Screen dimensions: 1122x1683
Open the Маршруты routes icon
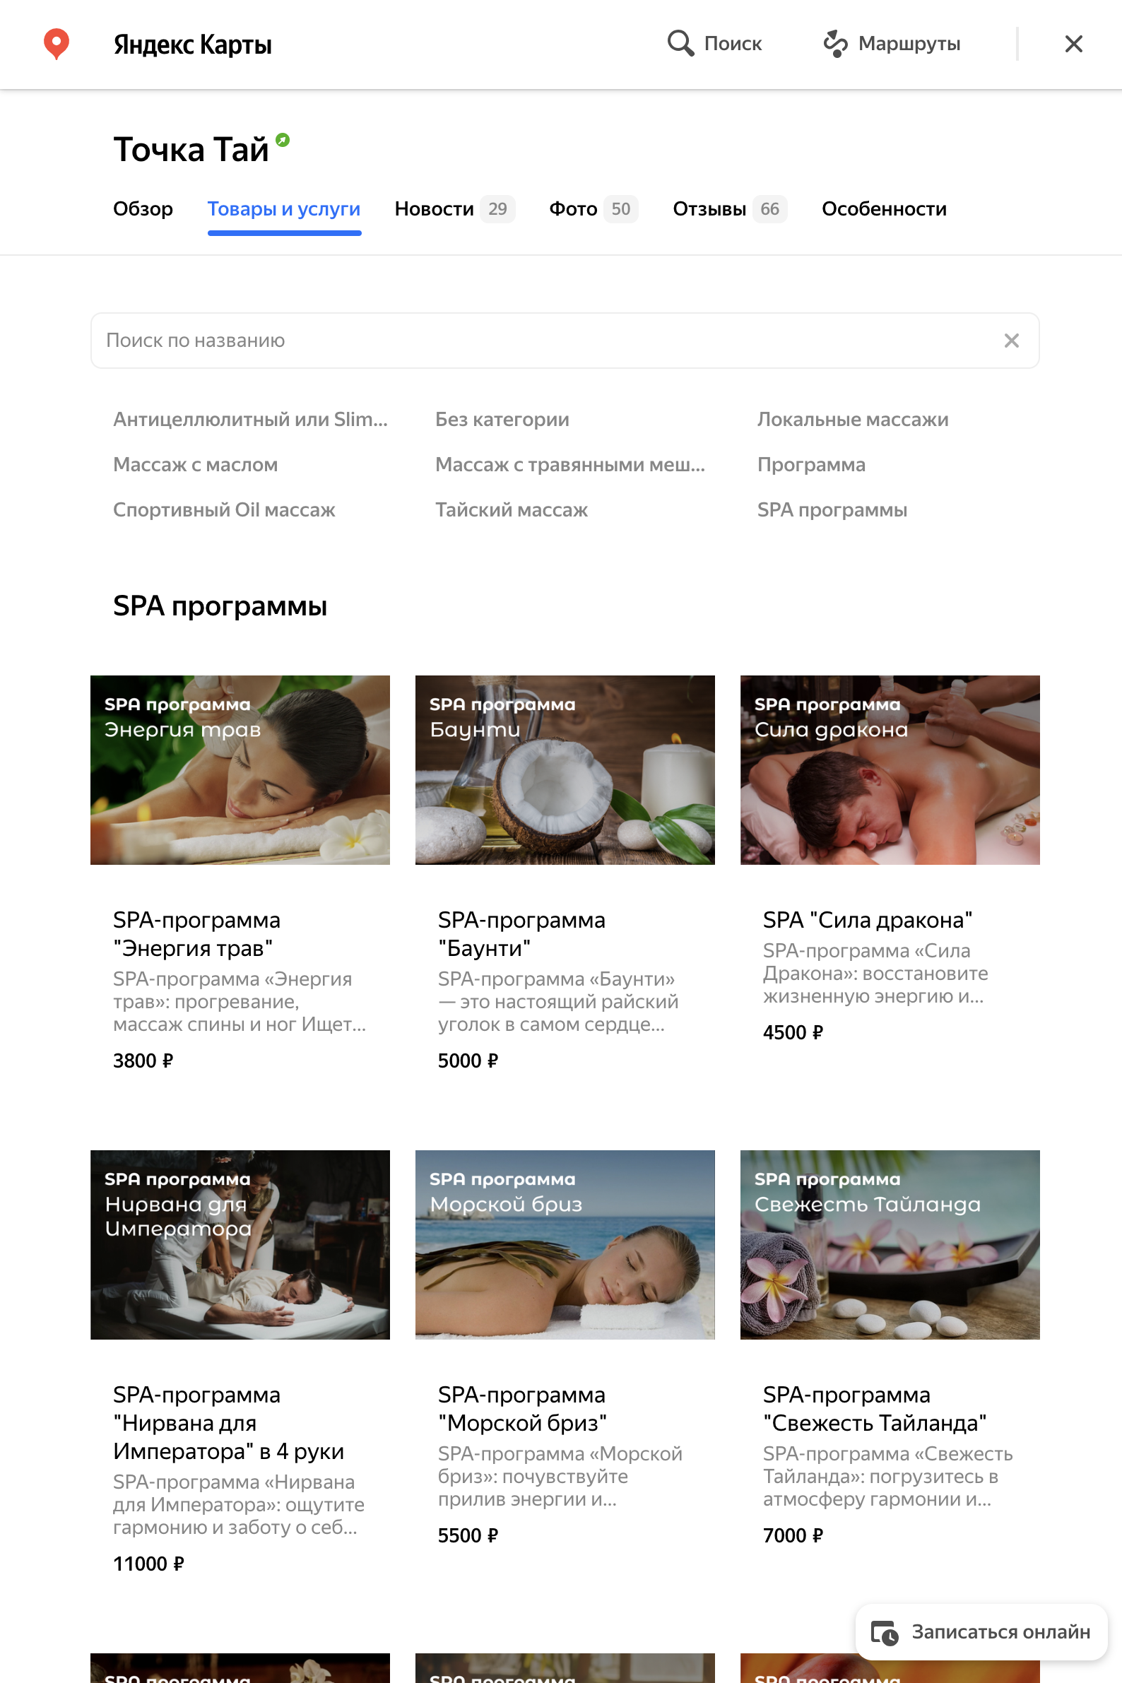pyautogui.click(x=834, y=43)
